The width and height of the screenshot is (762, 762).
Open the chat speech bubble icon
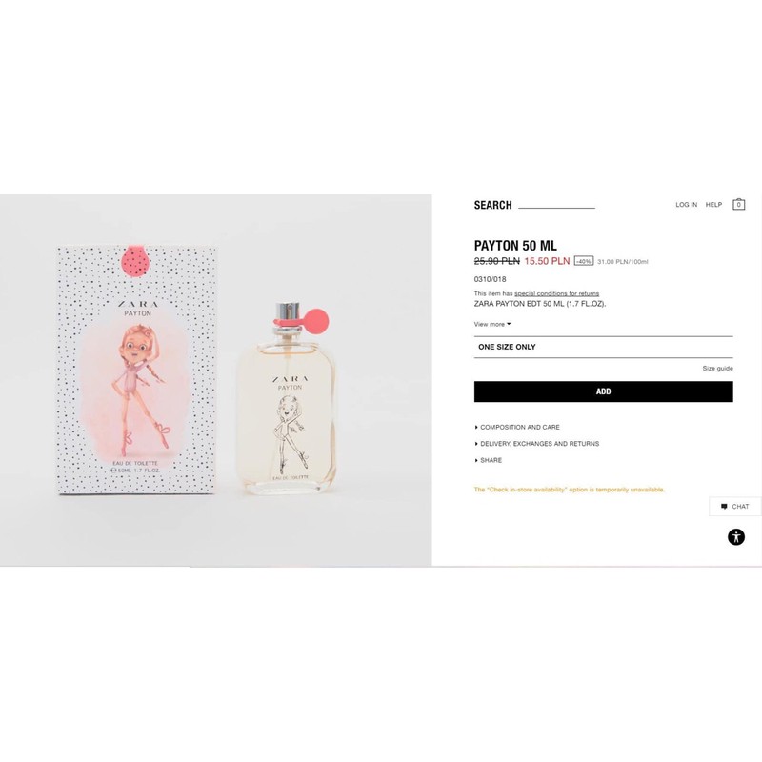coord(724,507)
